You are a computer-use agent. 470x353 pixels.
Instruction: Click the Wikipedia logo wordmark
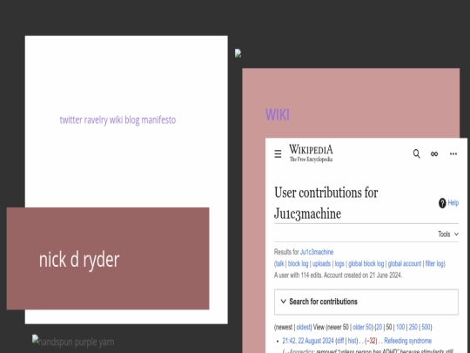(311, 153)
